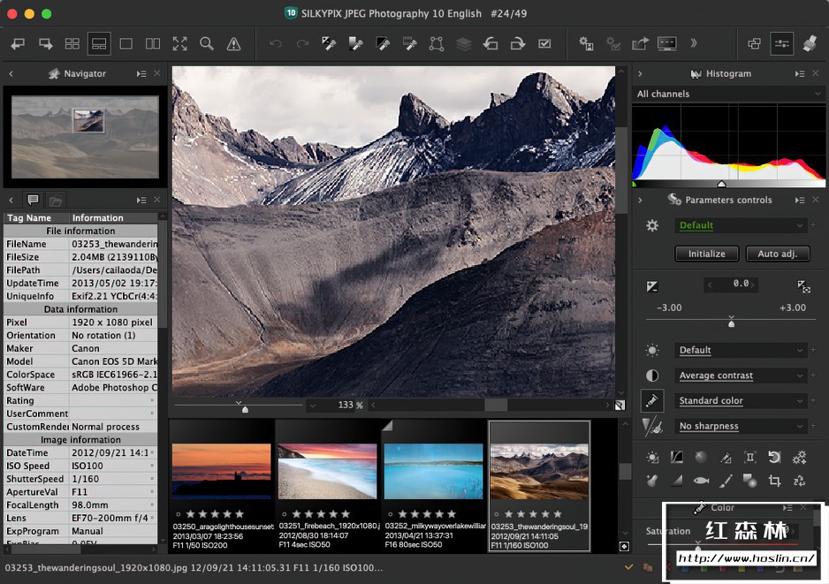Click the exposure bias auto-adjust icon
Image resolution: width=829 pixels, height=584 pixels.
point(802,286)
